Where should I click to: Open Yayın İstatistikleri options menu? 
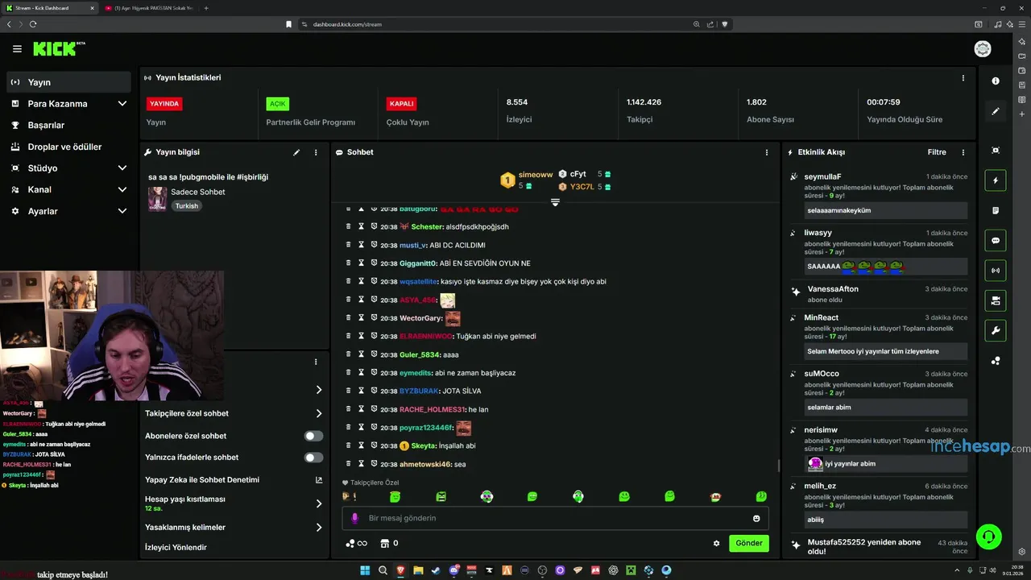click(x=963, y=78)
